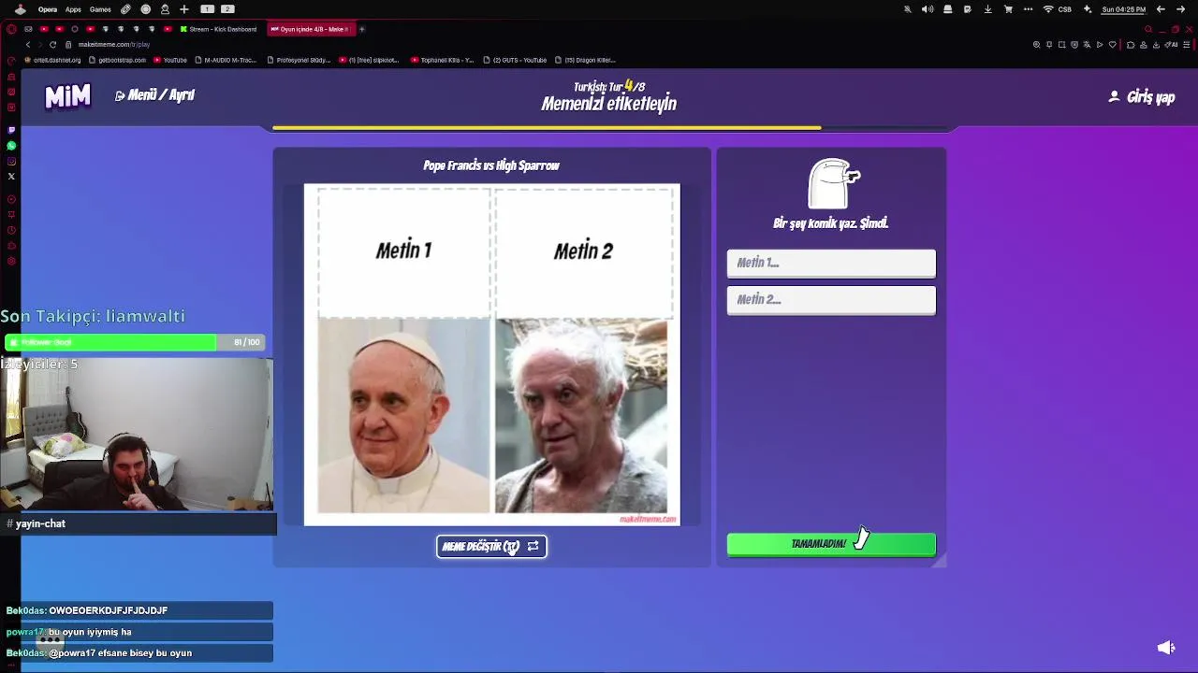Open X in Opera sidebar
The image size is (1198, 673).
[x=11, y=177]
